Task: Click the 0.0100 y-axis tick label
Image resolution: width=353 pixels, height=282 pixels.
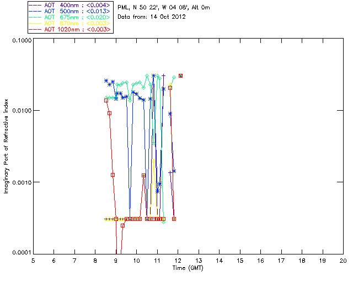Action: [x=22, y=111]
